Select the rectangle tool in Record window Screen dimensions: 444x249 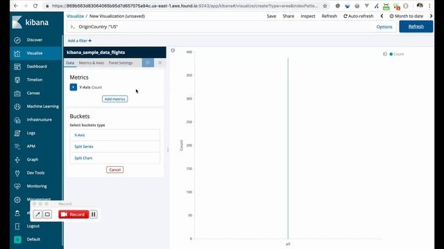click(x=47, y=214)
